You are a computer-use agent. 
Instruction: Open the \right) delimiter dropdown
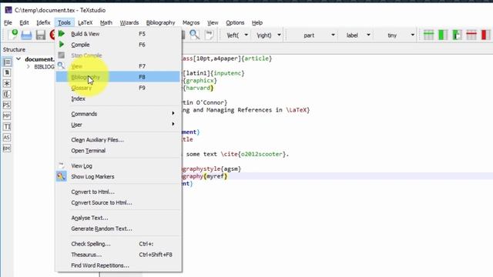click(x=279, y=35)
